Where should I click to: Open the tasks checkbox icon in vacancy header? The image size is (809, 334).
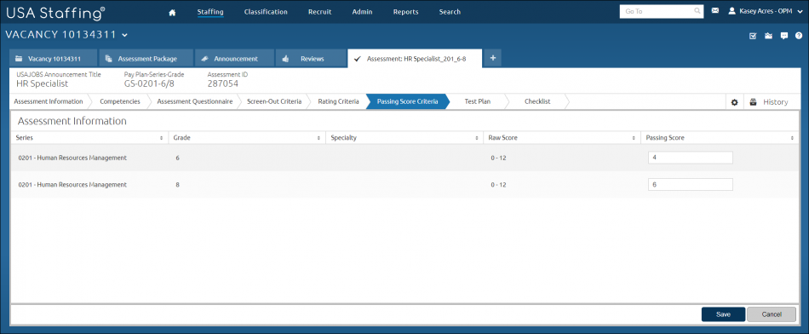753,36
